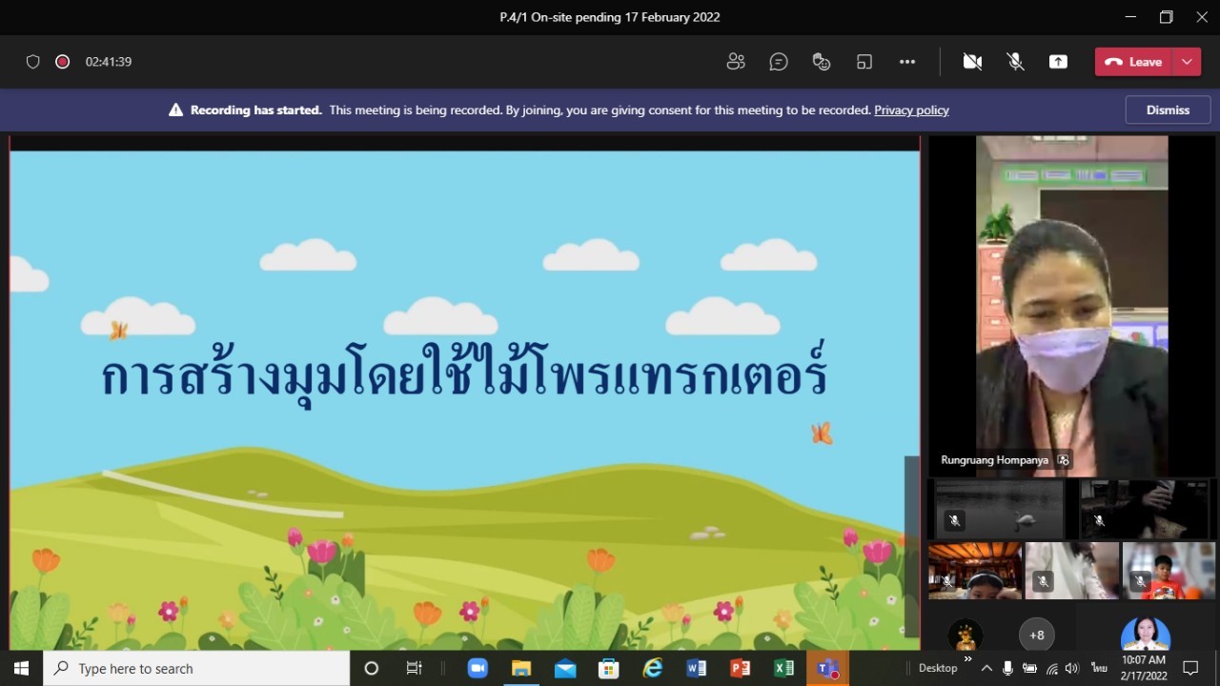Viewport: 1220px width, 686px height.
Task: Select Rungruang Hompanya's video tile
Action: click(1072, 305)
